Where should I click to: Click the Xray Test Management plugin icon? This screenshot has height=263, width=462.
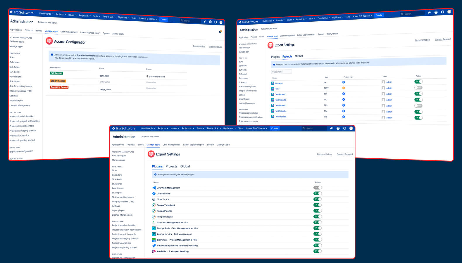[x=154, y=222]
